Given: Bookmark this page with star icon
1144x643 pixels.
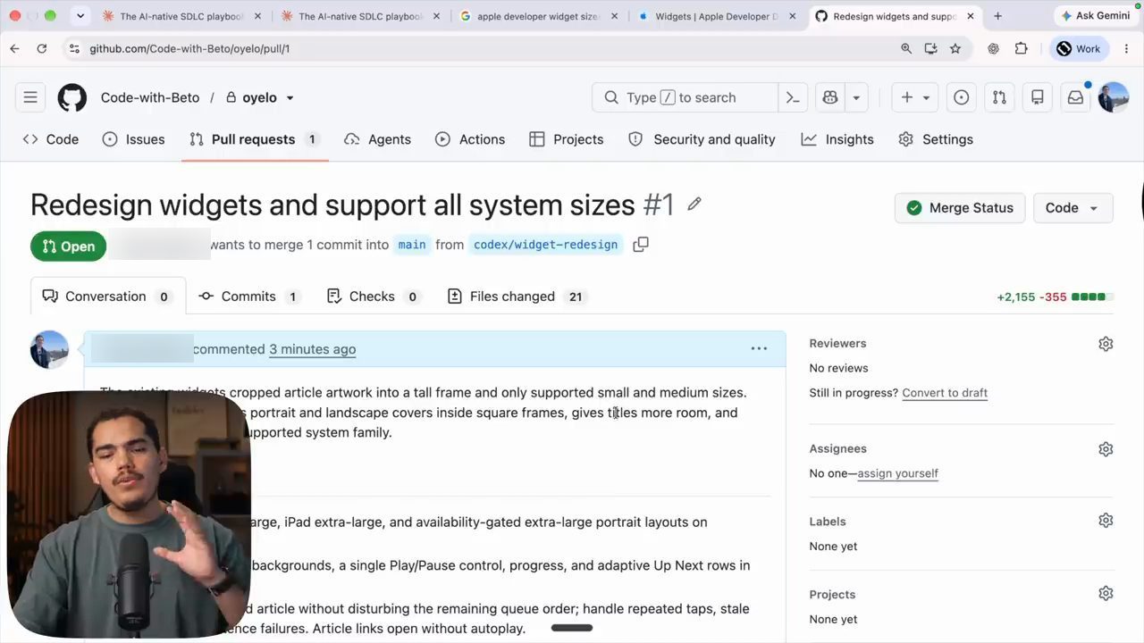Looking at the screenshot, I should click(x=955, y=49).
